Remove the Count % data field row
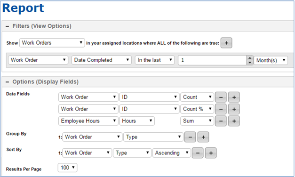Viewport: 295px width, 177px height. (x=221, y=109)
